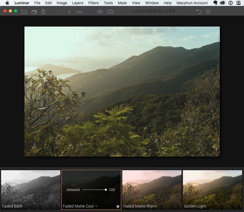Click the circled info menu bar icon
The width and height of the screenshot is (244, 212).
230,3
